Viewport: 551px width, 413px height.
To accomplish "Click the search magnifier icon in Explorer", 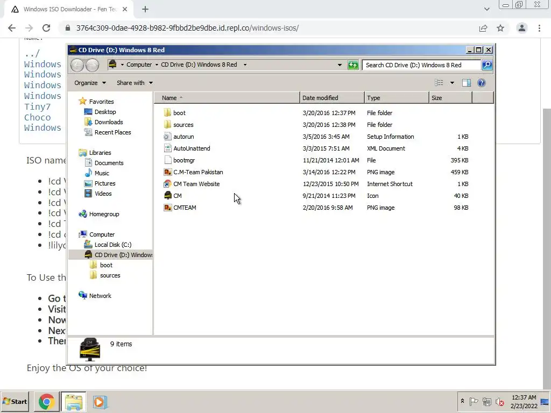I will point(486,65).
